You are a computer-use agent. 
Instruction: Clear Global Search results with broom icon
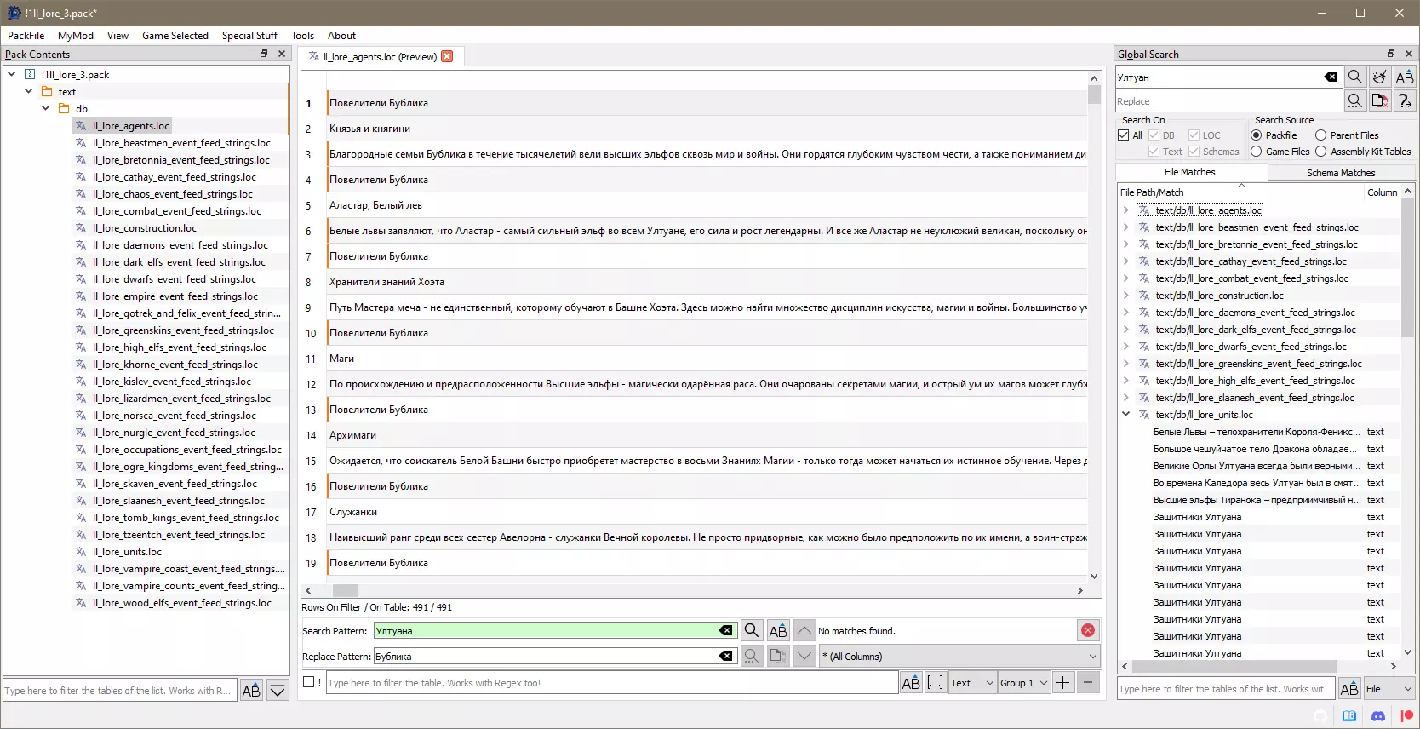tap(1380, 77)
